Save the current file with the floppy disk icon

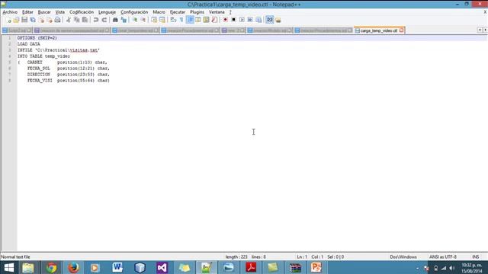[24, 20]
